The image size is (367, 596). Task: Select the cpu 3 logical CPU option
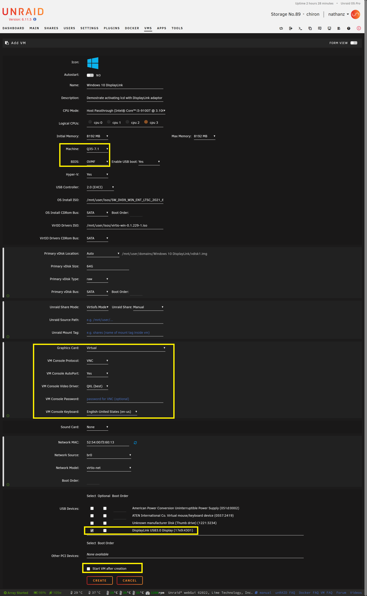(146, 122)
